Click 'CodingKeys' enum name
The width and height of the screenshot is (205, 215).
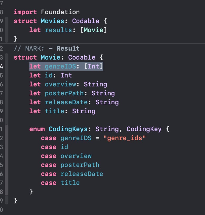(68, 129)
